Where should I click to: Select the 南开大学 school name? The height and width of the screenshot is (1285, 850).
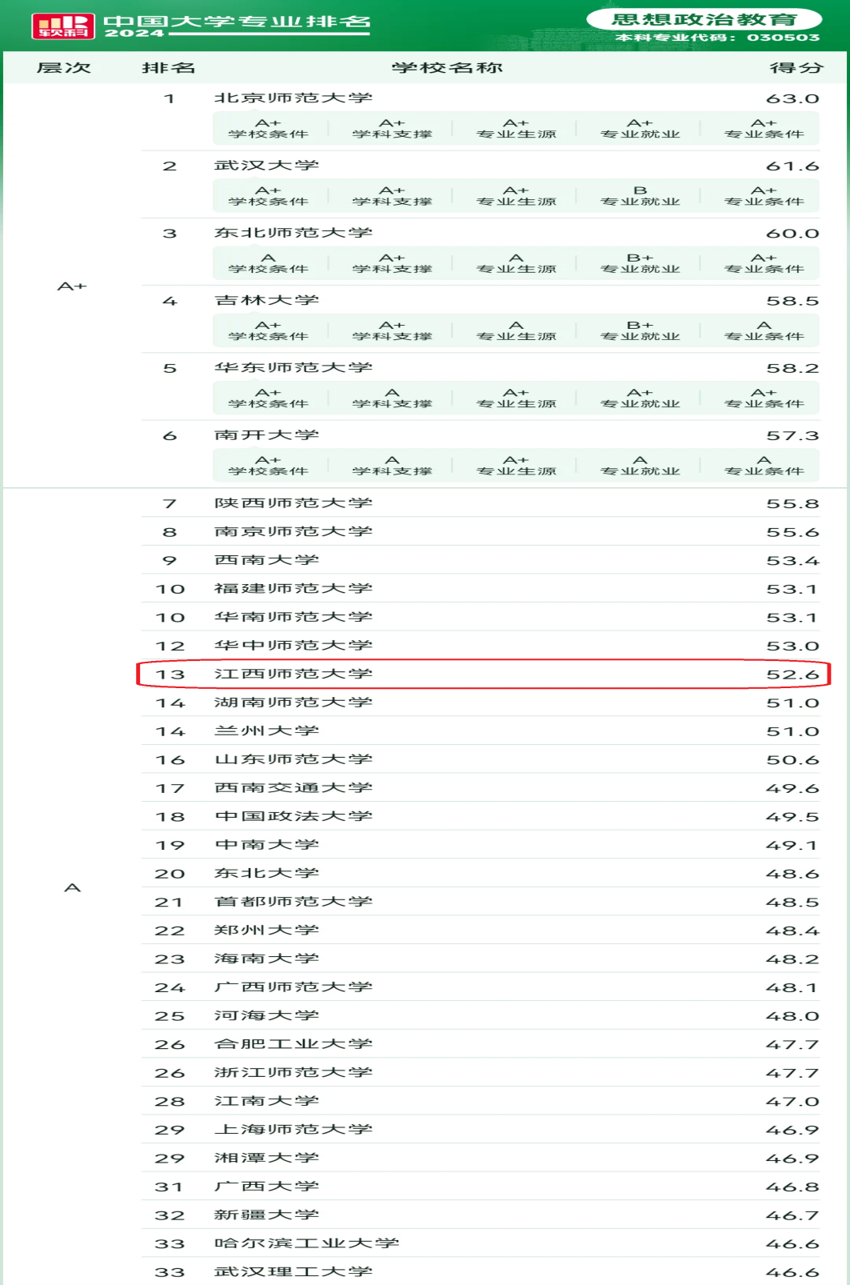pos(266,435)
